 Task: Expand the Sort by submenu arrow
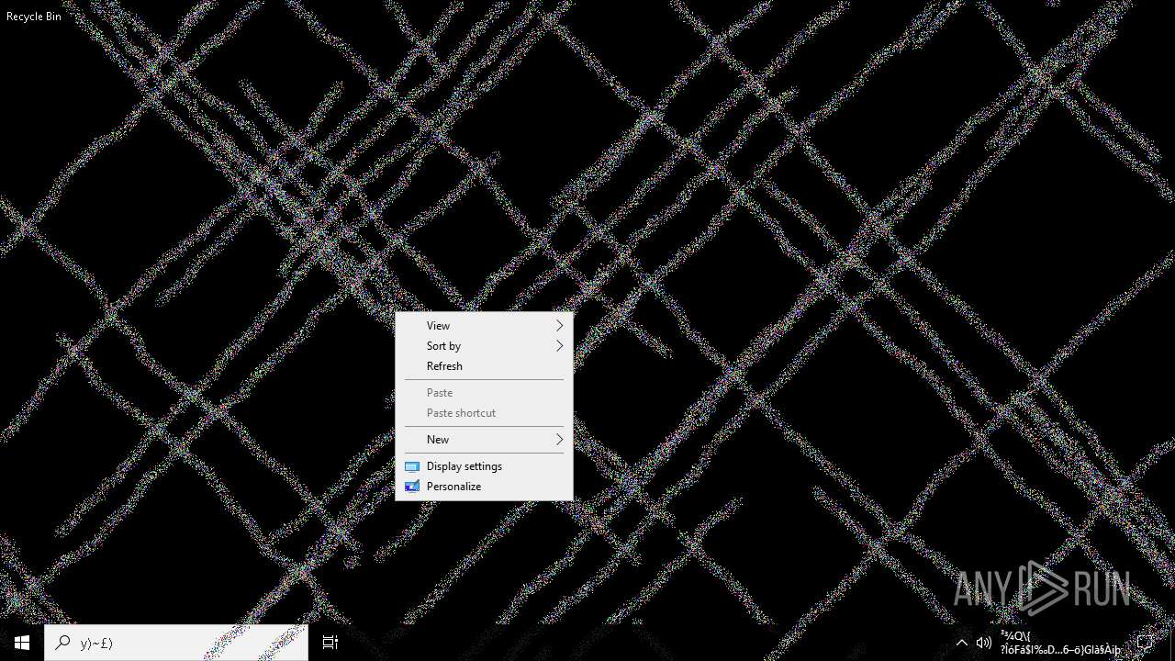559,346
